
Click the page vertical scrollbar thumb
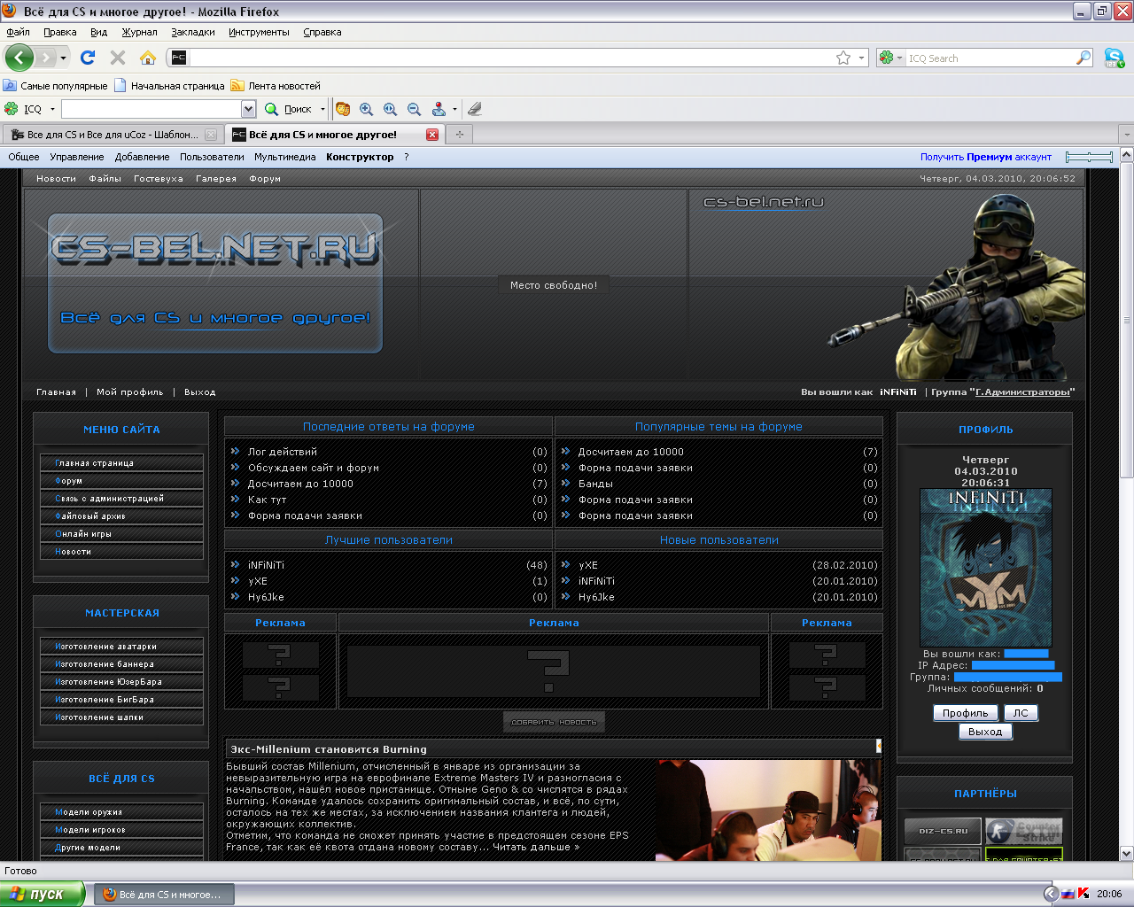coord(1127,320)
